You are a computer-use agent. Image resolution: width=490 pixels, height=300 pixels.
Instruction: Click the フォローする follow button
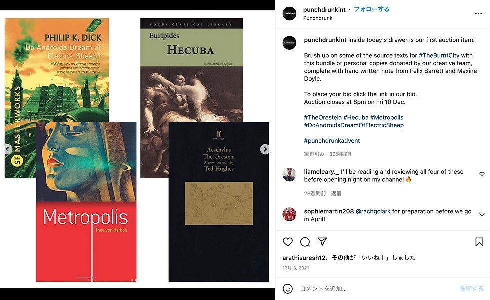[372, 9]
